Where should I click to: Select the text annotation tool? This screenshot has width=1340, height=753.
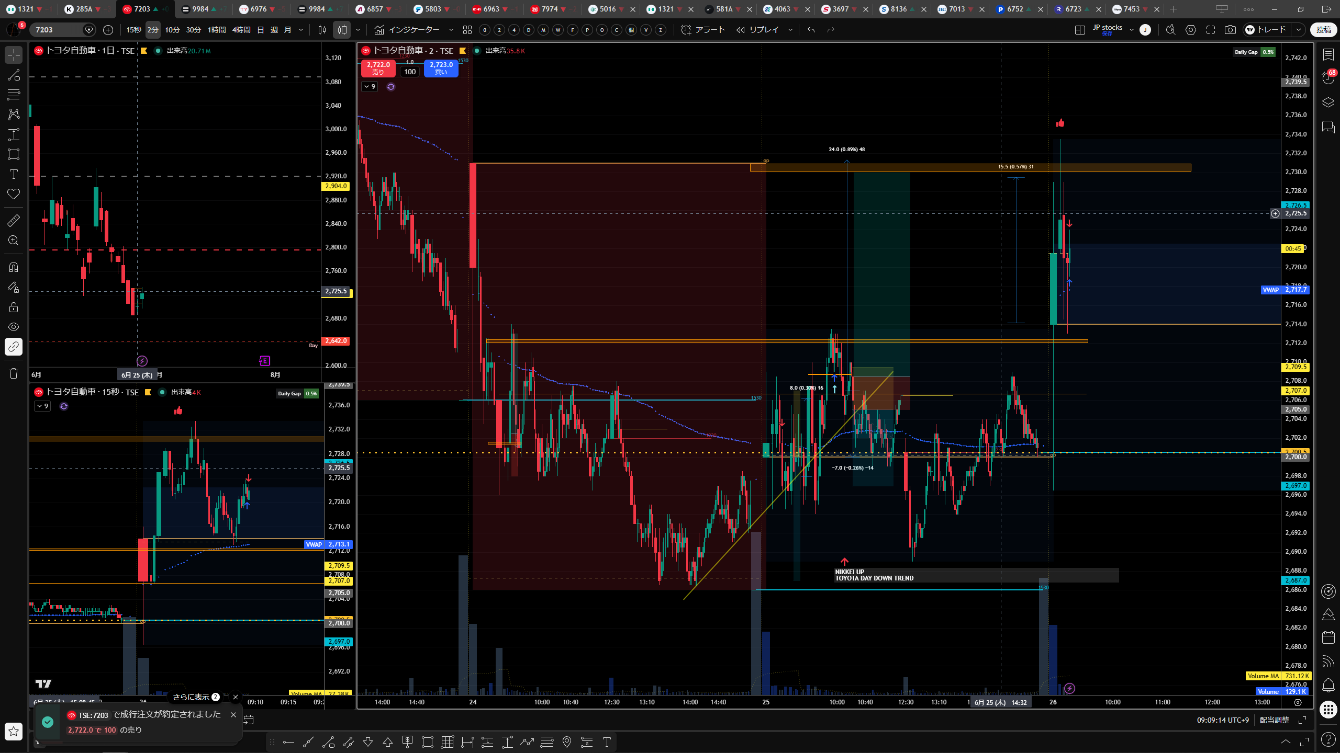tap(14, 174)
